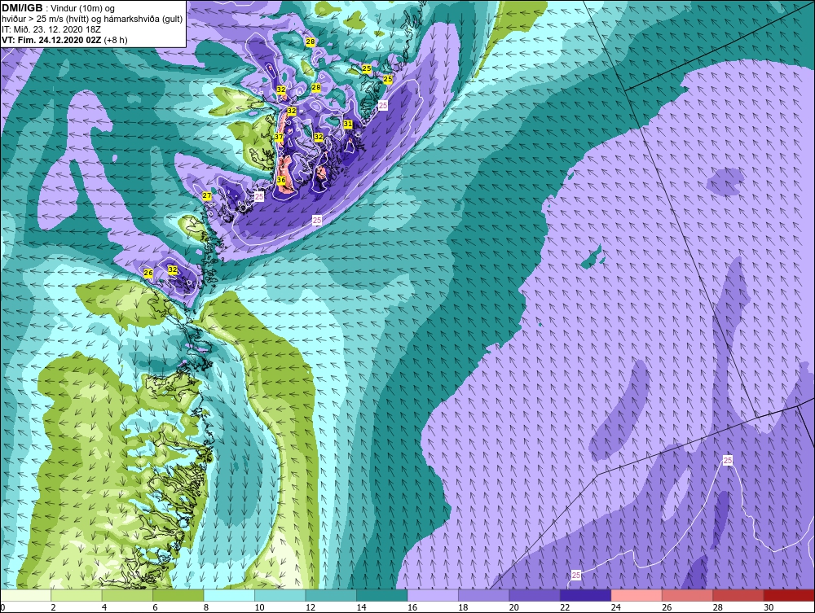Pick the legend swatch between 2 and 4
The width and height of the screenshot is (815, 613).
point(77,595)
